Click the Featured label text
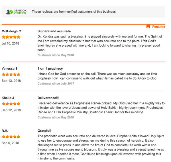The width and height of the screenshot is (171, 162). [159, 27]
